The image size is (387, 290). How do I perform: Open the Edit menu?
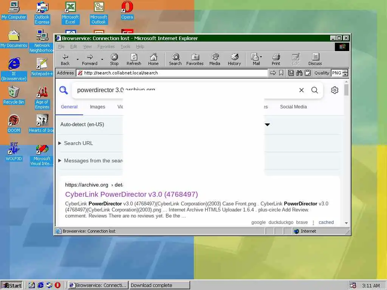(x=74, y=46)
